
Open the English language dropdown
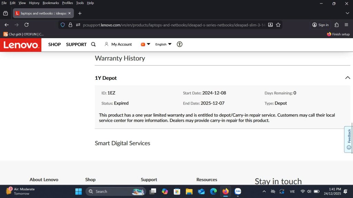coord(163,44)
